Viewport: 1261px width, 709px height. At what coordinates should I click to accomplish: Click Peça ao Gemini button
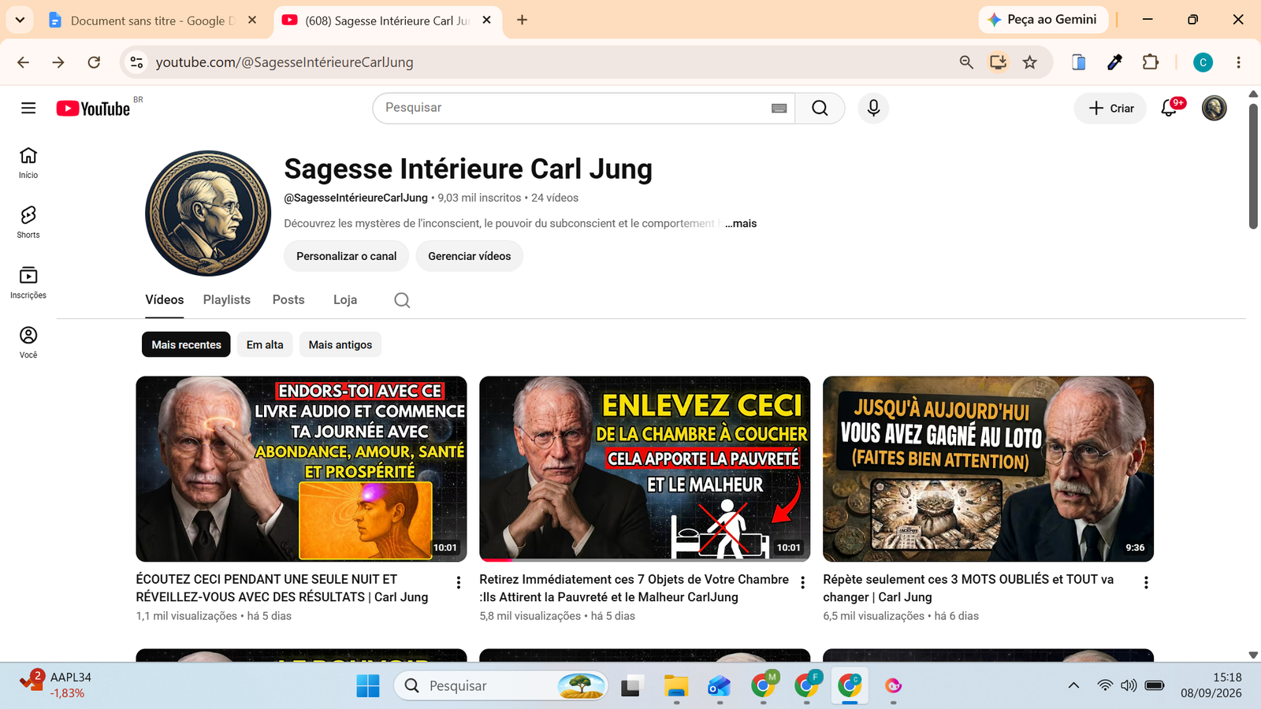[1043, 20]
